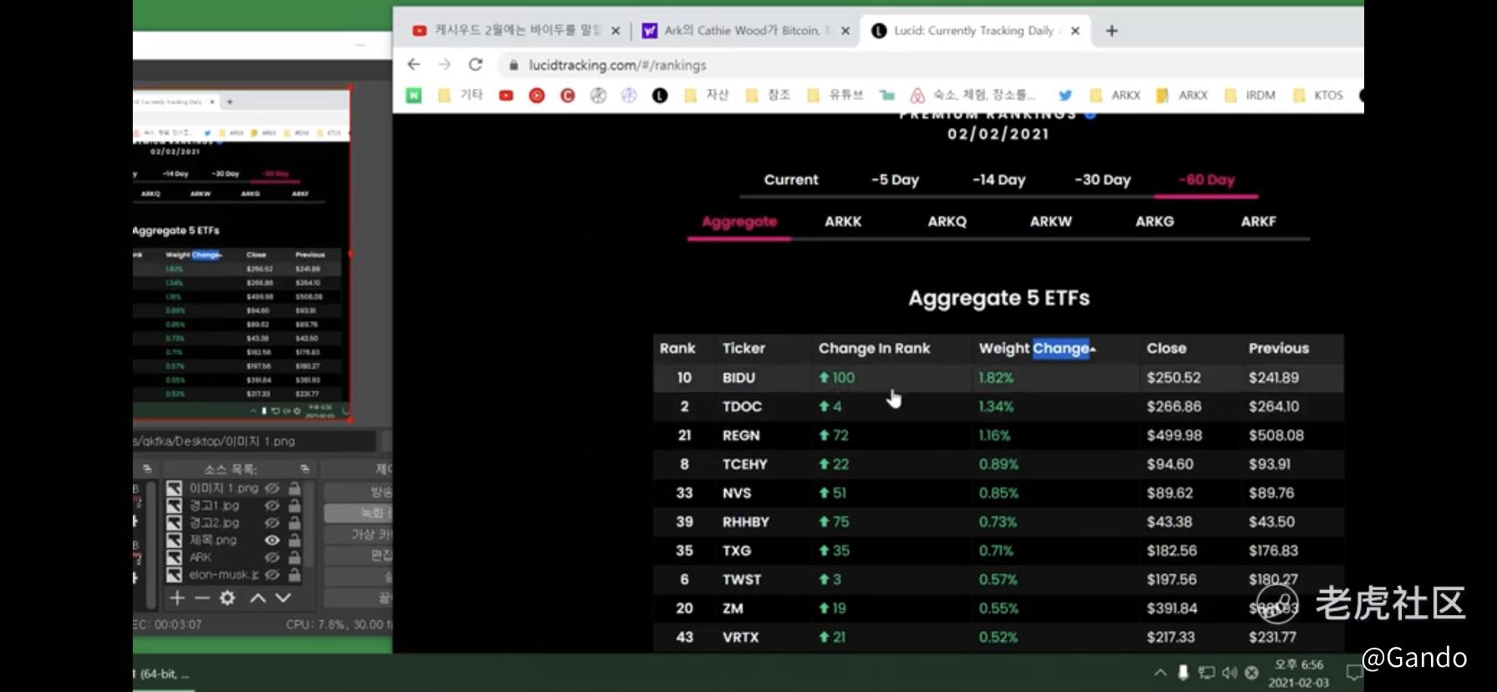Open the Windows notification center
Screen dimensions: 1497x692
point(1353,673)
